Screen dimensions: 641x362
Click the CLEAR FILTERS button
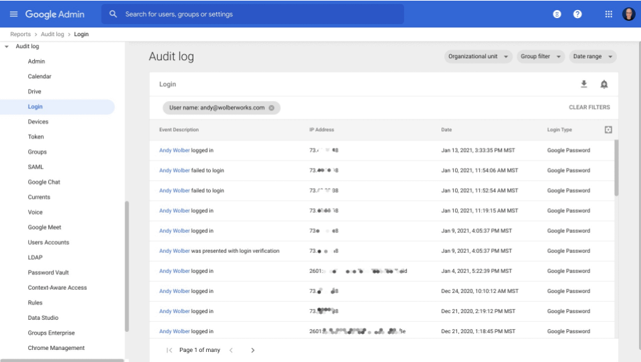click(589, 107)
